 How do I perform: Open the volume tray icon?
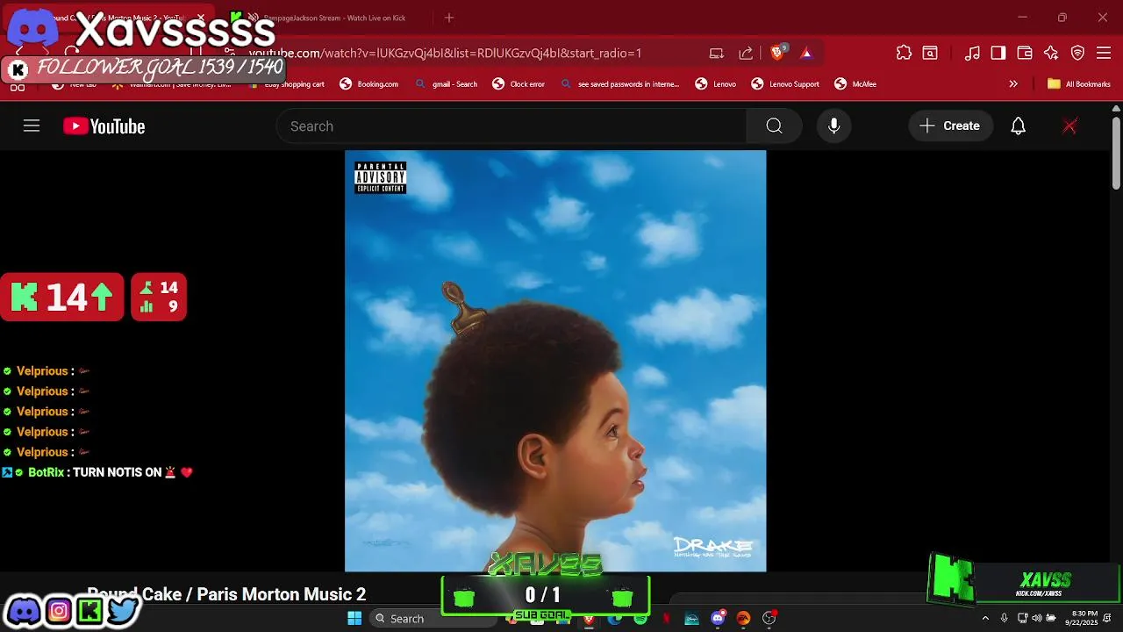click(x=1037, y=618)
